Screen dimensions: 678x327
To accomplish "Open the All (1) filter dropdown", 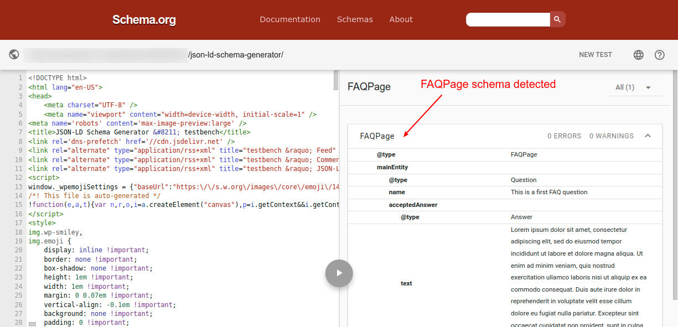I will point(634,87).
